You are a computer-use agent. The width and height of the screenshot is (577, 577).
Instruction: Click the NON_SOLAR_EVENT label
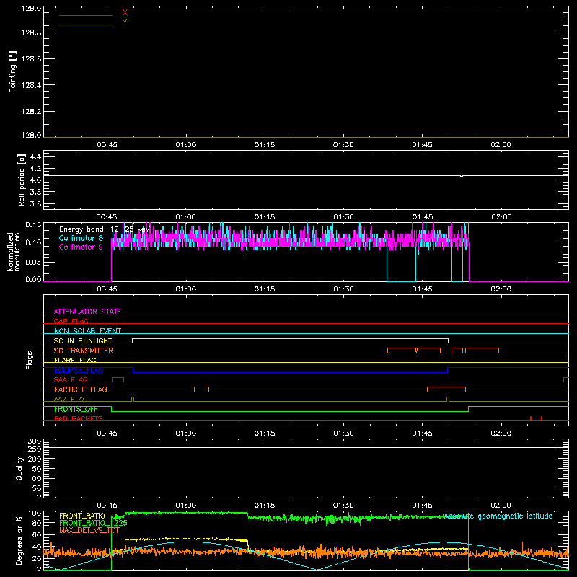pos(87,331)
